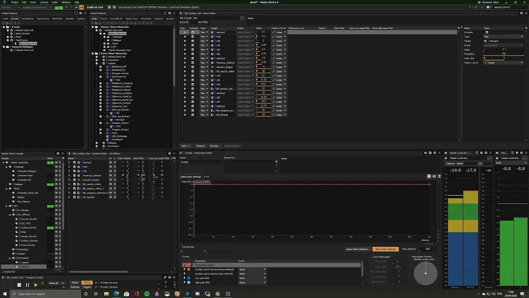
Task: Switch attenuation graph to single pane view
Action: click(429, 176)
